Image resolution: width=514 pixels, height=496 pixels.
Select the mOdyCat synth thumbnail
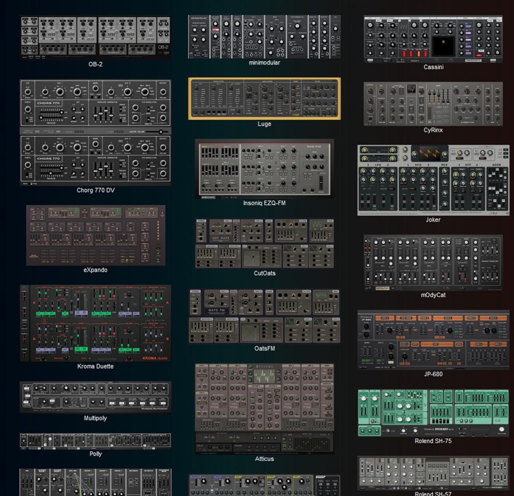coord(433,262)
